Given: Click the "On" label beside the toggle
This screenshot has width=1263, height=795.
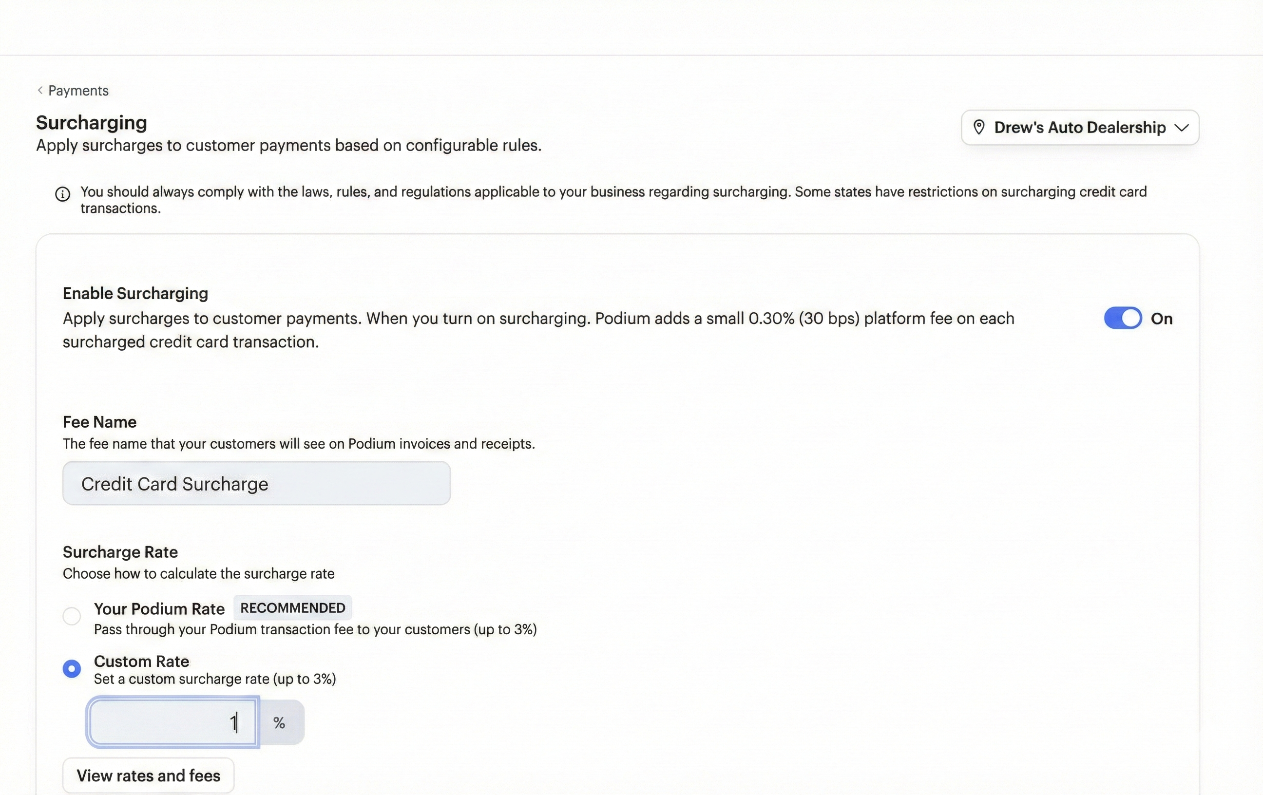Looking at the screenshot, I should pos(1161,319).
